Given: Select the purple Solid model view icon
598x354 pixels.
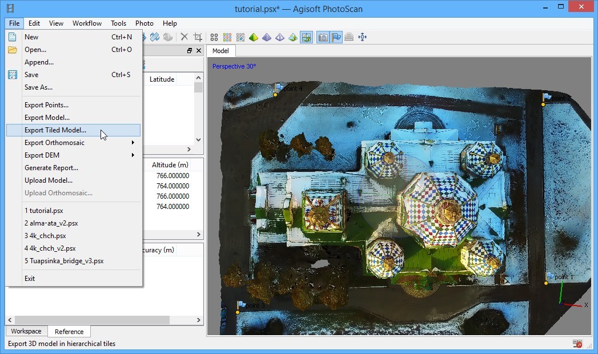Looking at the screenshot, I should pyautogui.click(x=267, y=37).
